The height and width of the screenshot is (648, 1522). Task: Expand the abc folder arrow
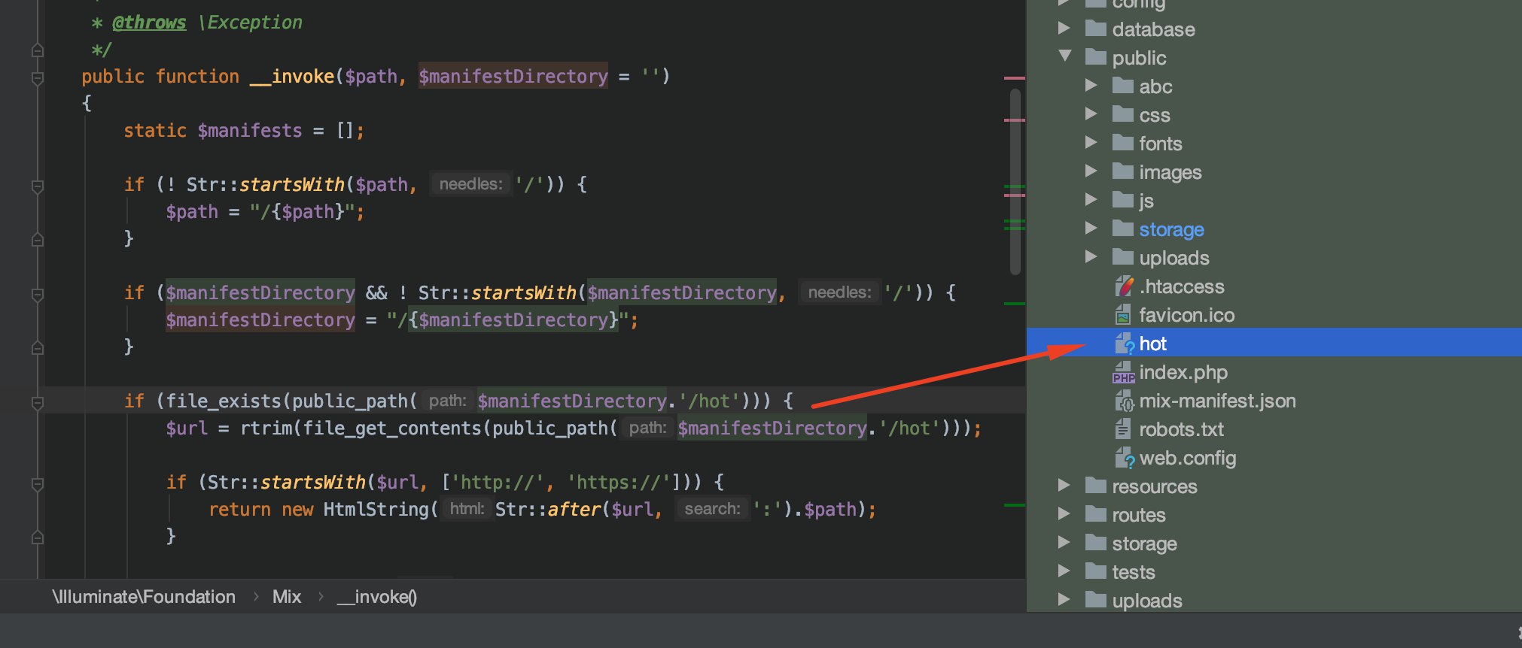click(1091, 86)
